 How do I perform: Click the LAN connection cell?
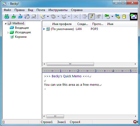tap(78, 29)
